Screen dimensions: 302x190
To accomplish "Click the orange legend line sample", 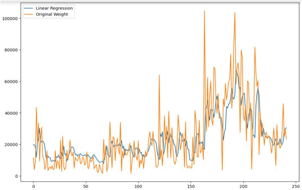I will (x=29, y=14).
